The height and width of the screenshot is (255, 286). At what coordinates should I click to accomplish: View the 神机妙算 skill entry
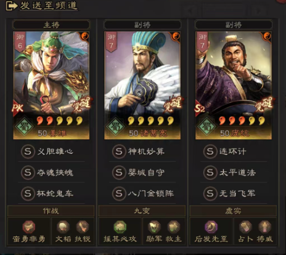tap(142, 152)
